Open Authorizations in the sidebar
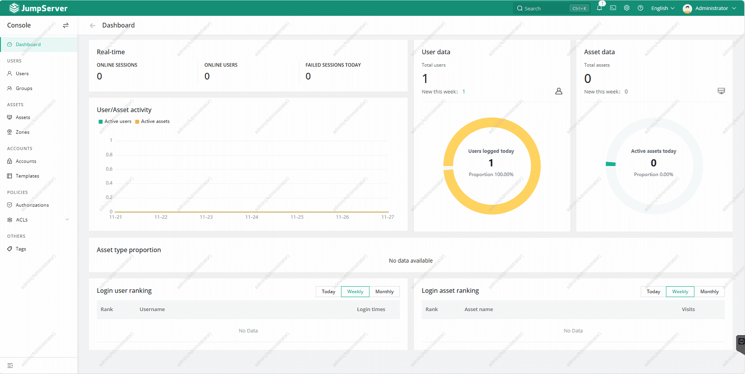This screenshot has width=745, height=374. point(32,205)
